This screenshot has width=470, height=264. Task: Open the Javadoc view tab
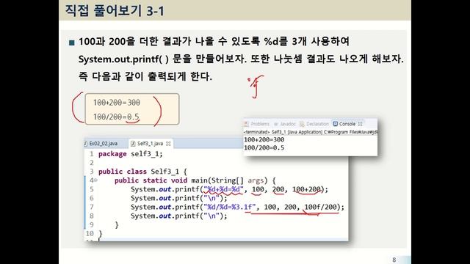(284, 124)
